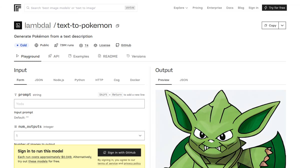
Task: Click the T4 hardware chip icon
Action: (81, 45)
